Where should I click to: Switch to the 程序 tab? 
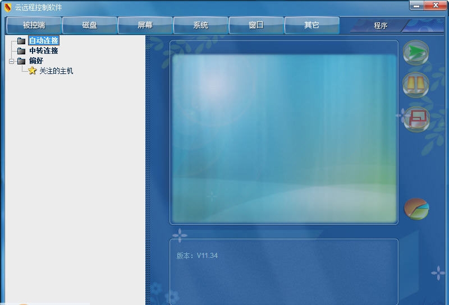381,26
